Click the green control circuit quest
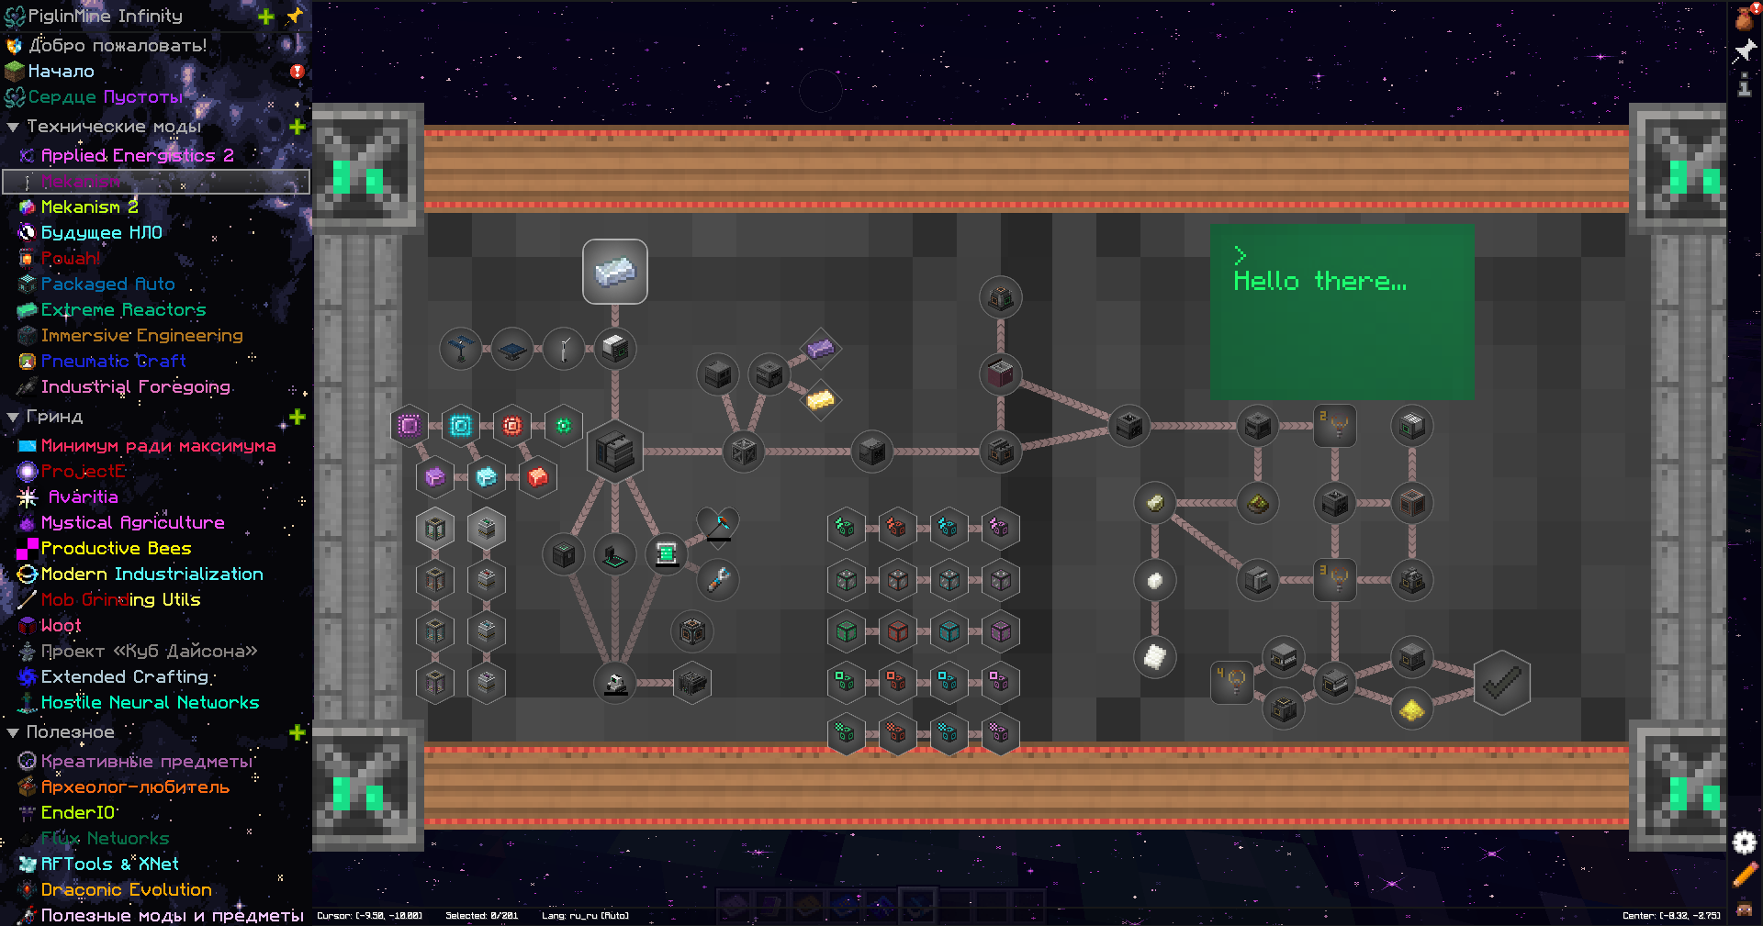Image resolution: width=1763 pixels, height=926 pixels. (x=564, y=426)
